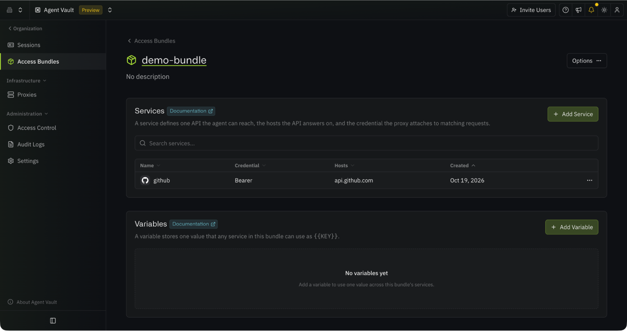Image resolution: width=627 pixels, height=331 pixels.
Task: Open the github row three-dot menu
Action: coord(590,181)
